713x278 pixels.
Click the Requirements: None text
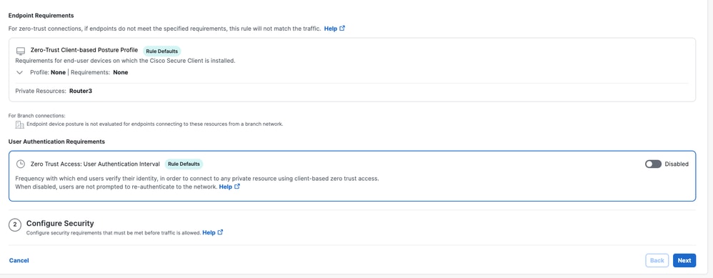99,72
